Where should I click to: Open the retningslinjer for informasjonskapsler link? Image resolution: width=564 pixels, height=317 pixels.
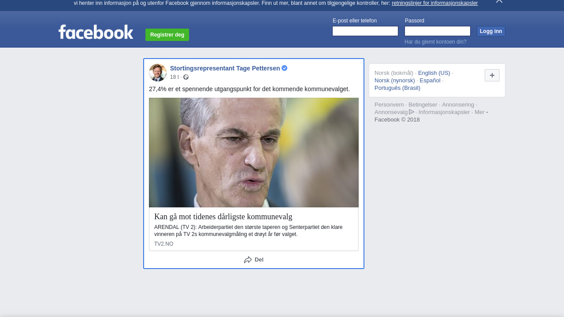point(434,3)
